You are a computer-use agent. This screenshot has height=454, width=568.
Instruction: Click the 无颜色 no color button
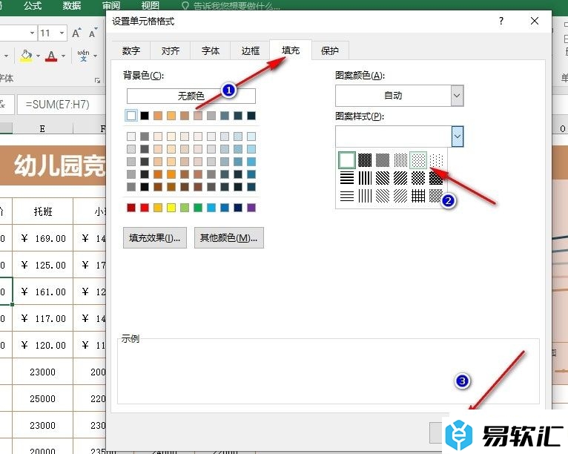pos(191,96)
